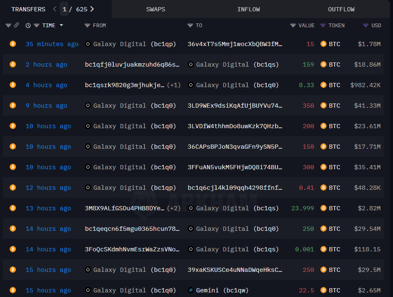Go to next page of transfers
Viewport: 393px width, 297px height.
(92, 9)
